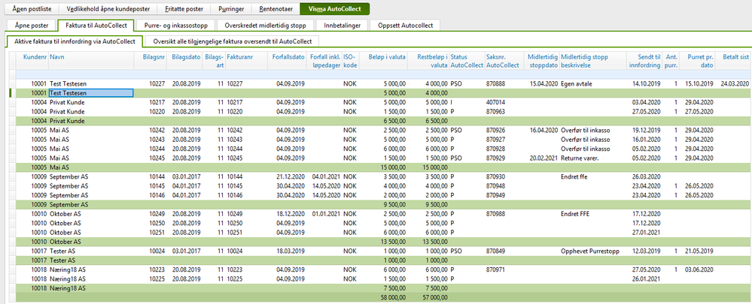Select the Mai AS row with bilagsnr 10242

384,130
